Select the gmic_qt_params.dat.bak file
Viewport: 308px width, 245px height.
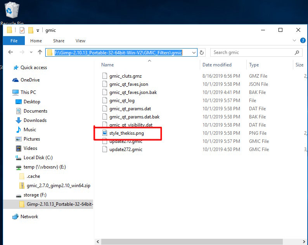[134, 117]
